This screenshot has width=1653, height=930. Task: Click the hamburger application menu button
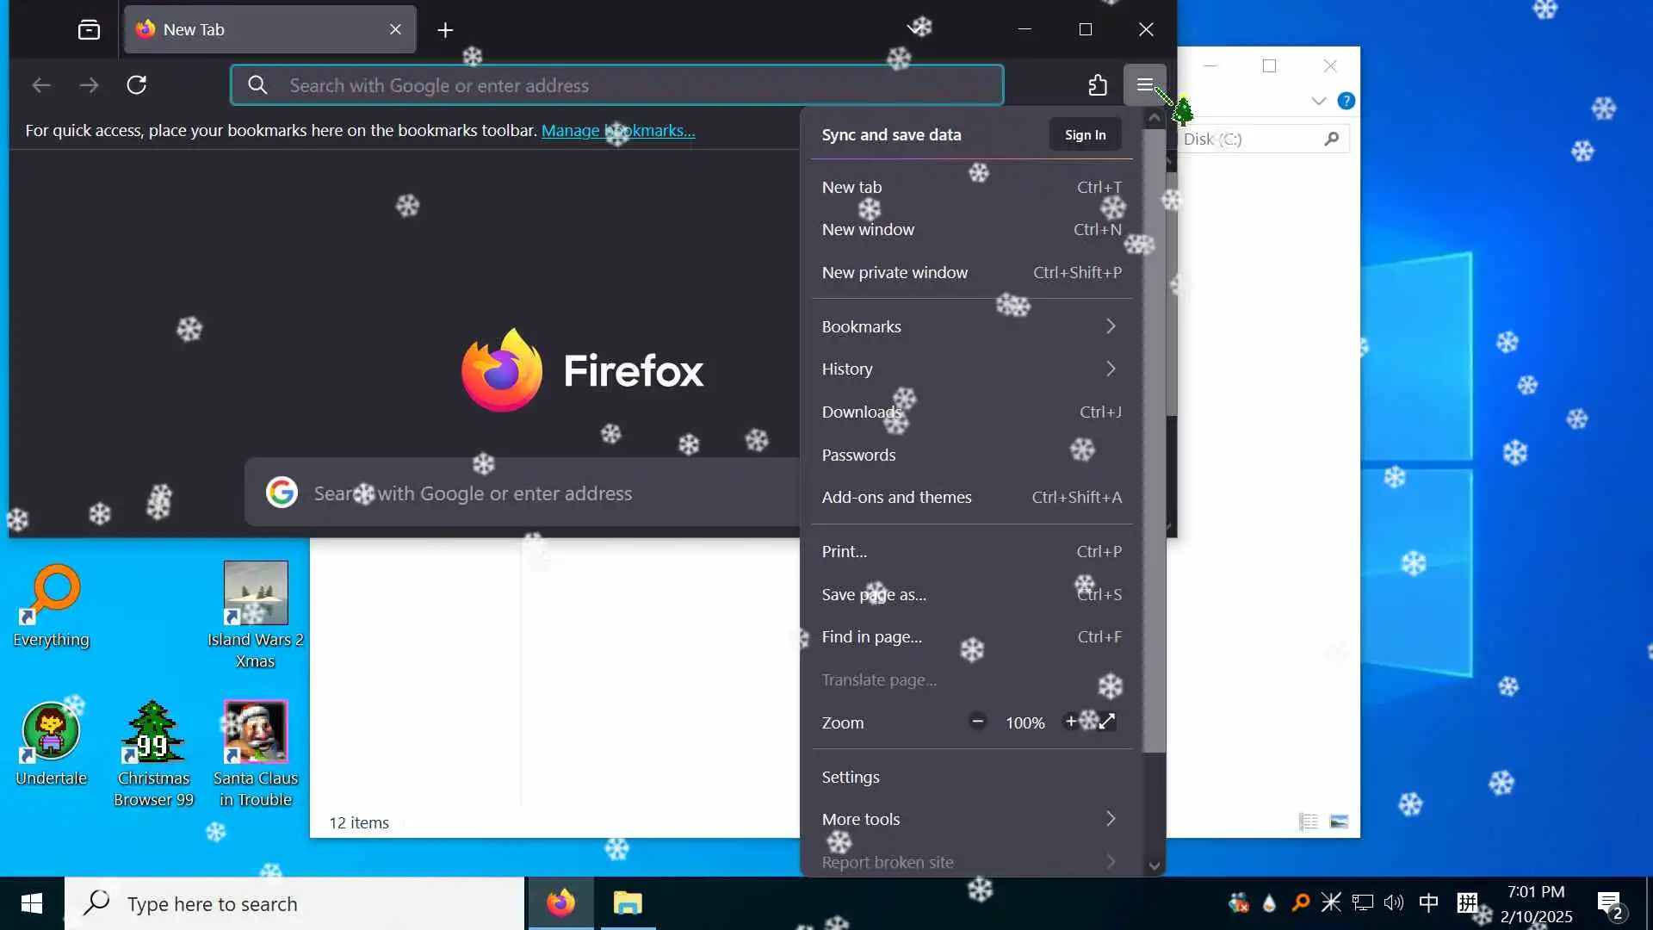(1144, 85)
